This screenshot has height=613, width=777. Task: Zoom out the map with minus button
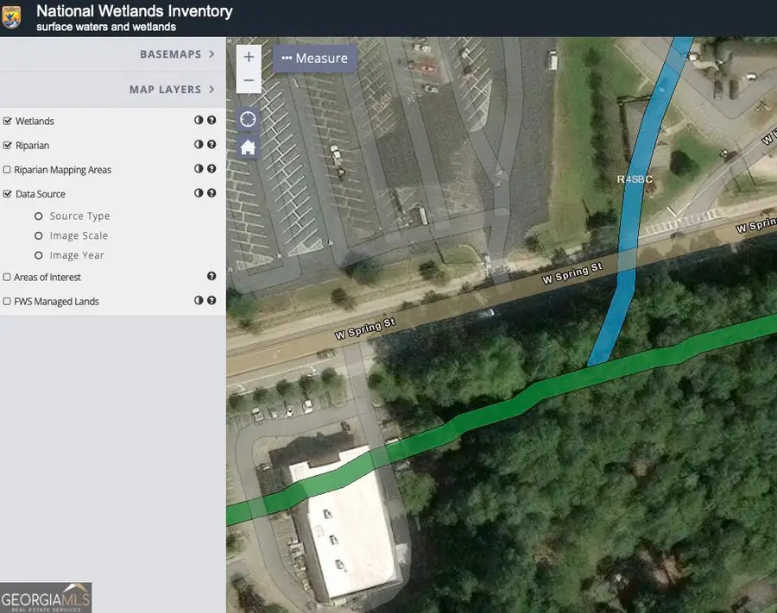(x=249, y=81)
